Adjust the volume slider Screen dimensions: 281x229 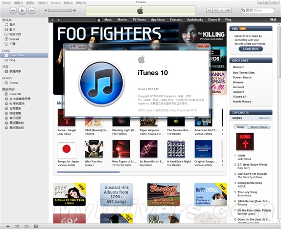tap(60, 11)
